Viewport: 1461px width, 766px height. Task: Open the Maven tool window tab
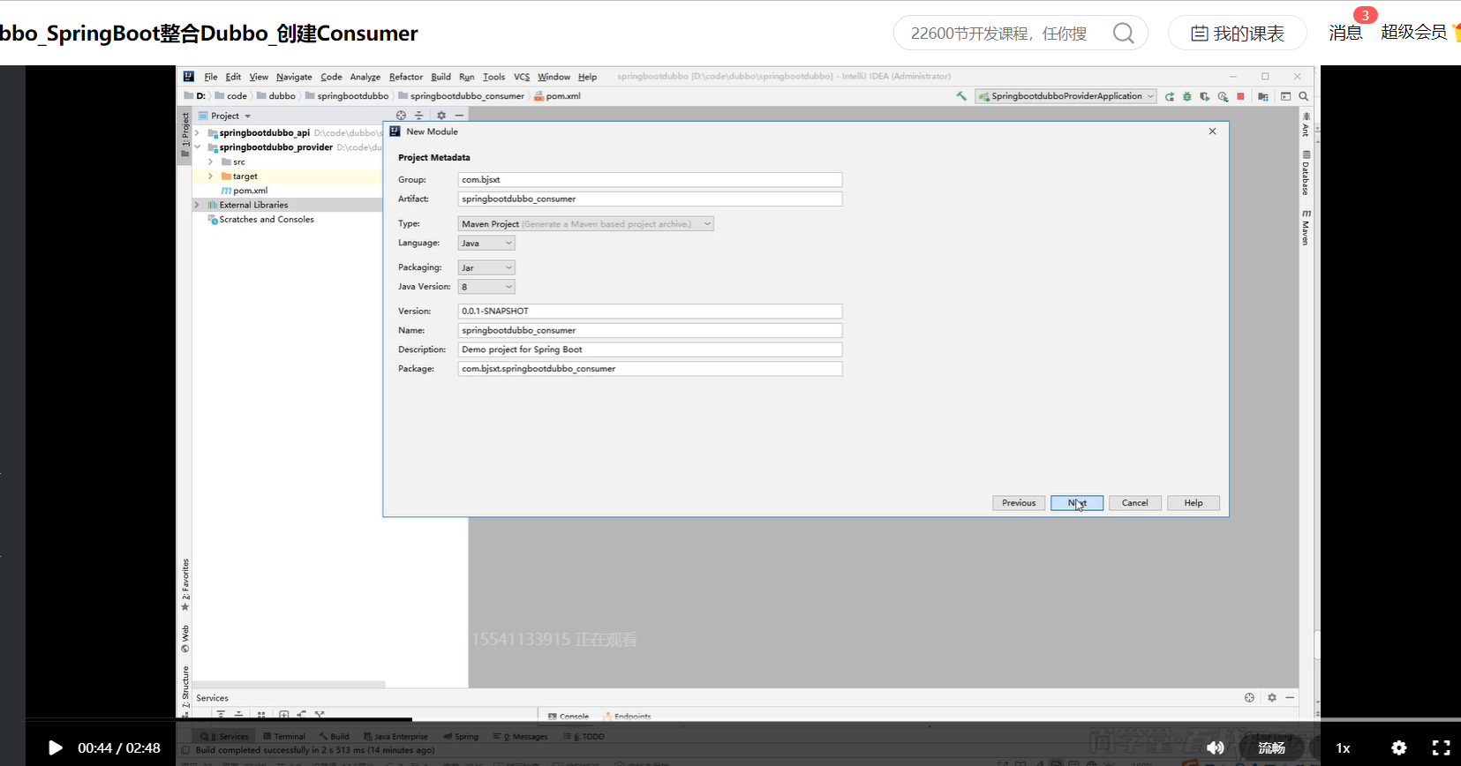tap(1306, 227)
